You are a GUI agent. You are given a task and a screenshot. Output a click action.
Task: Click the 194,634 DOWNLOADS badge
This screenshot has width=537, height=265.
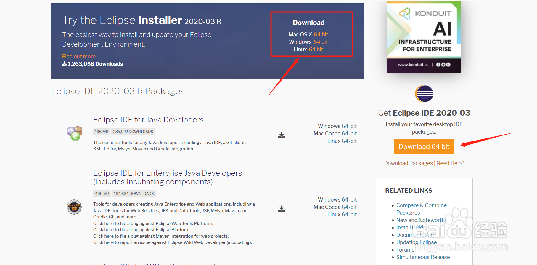pyautogui.click(x=134, y=194)
